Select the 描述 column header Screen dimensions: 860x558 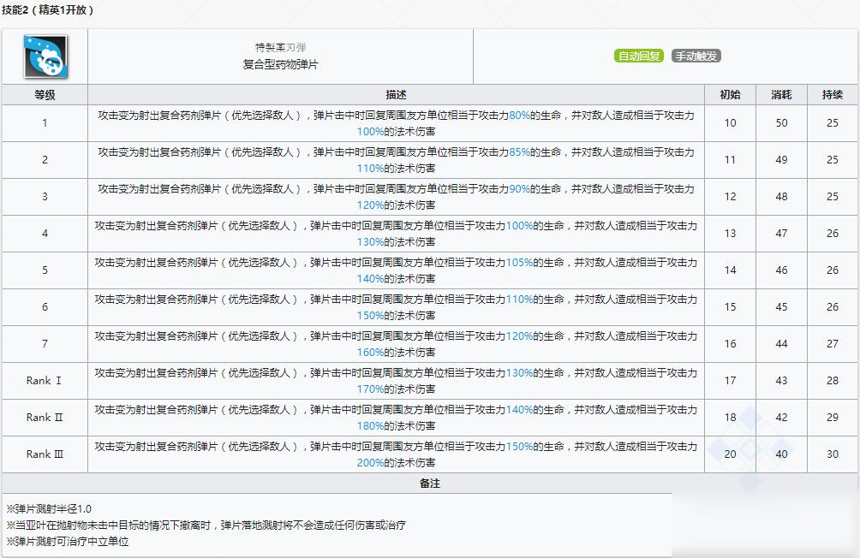tap(396, 95)
